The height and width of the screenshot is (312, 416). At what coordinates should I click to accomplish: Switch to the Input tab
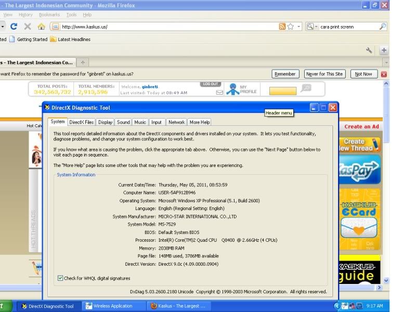tap(157, 122)
